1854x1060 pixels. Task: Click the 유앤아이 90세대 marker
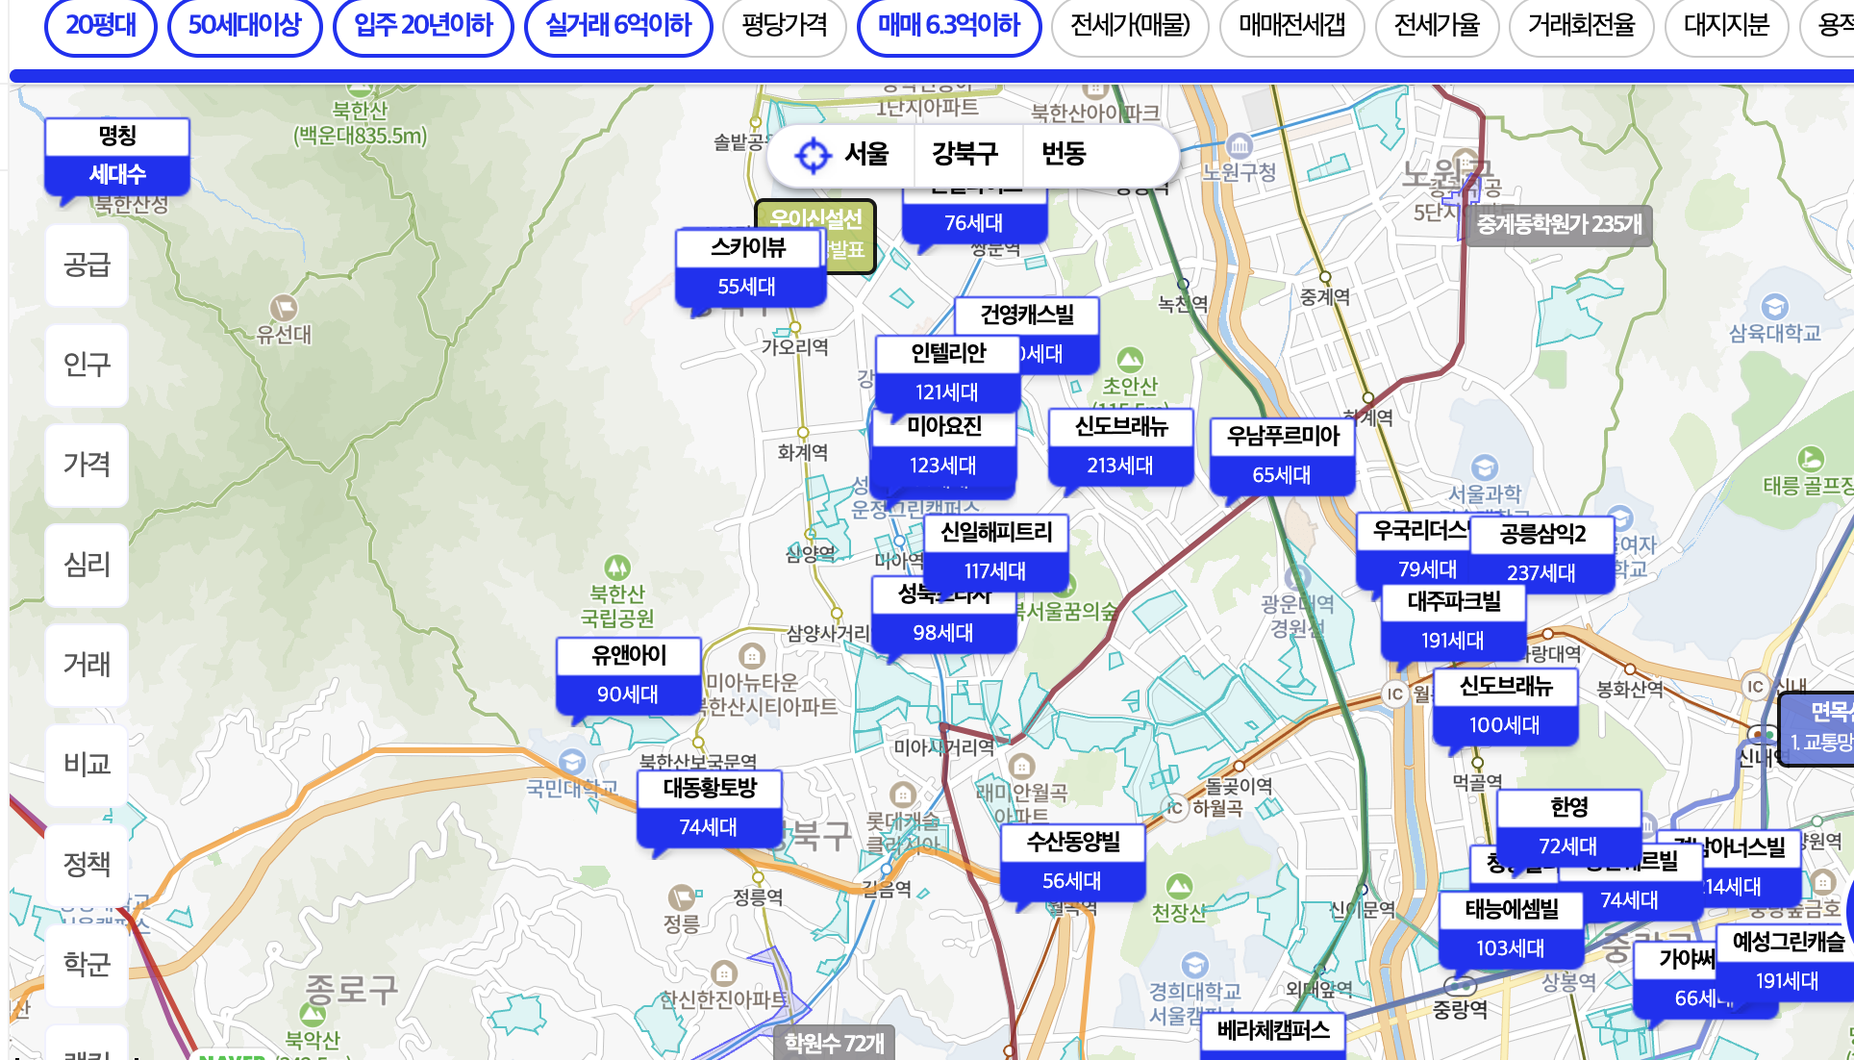coord(628,675)
